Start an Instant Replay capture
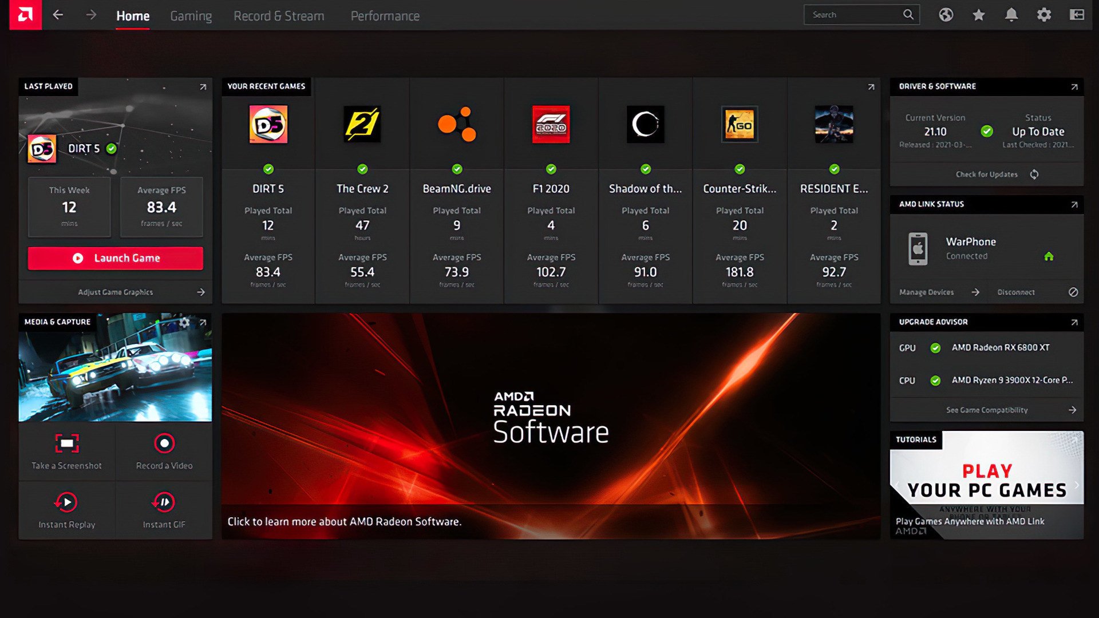 67,509
